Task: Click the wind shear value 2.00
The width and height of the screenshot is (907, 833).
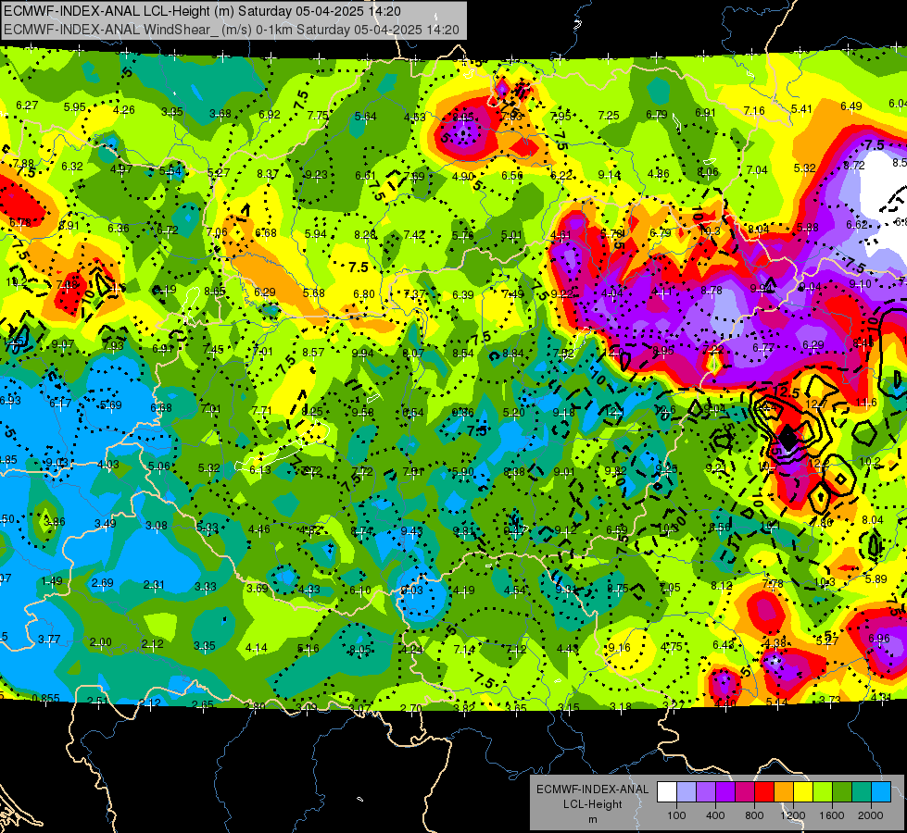Action: click(101, 642)
